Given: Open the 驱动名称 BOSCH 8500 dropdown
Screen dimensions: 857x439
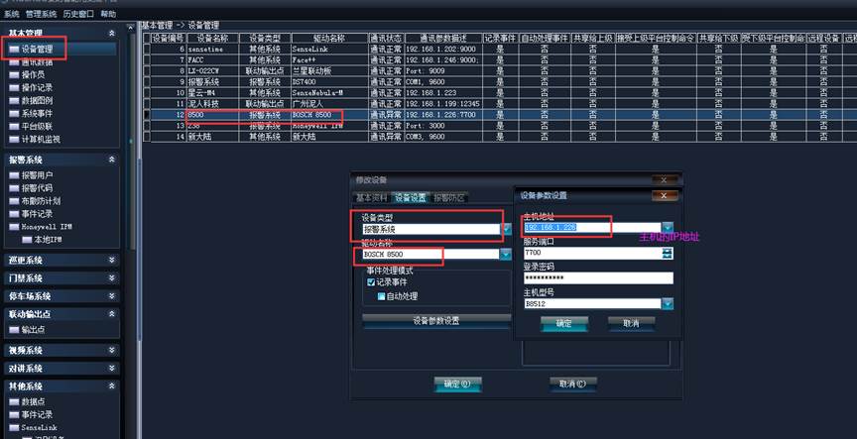Looking at the screenshot, I should point(506,255).
